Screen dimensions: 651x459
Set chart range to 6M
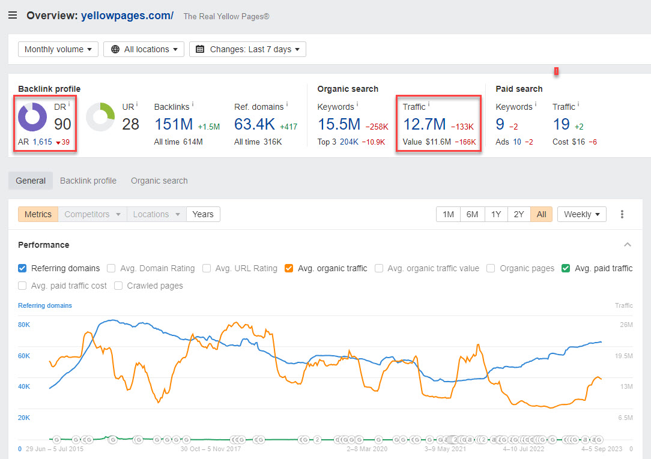tap(472, 214)
